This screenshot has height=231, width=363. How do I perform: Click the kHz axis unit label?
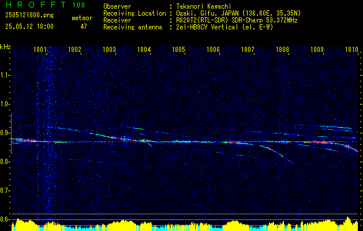(x=5, y=47)
